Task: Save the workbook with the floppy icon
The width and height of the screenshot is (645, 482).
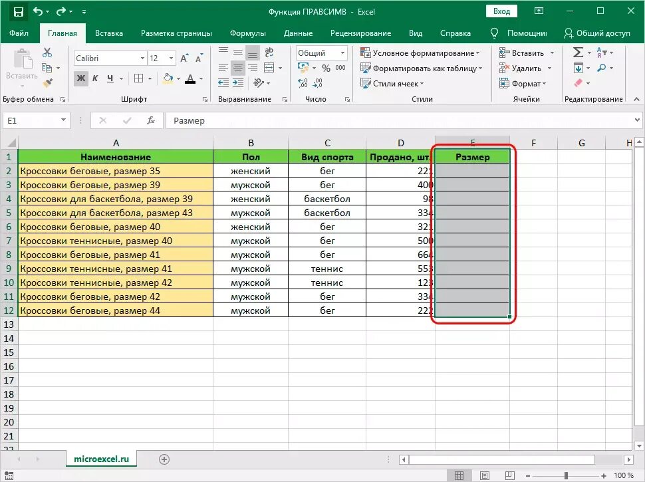Action: point(18,12)
